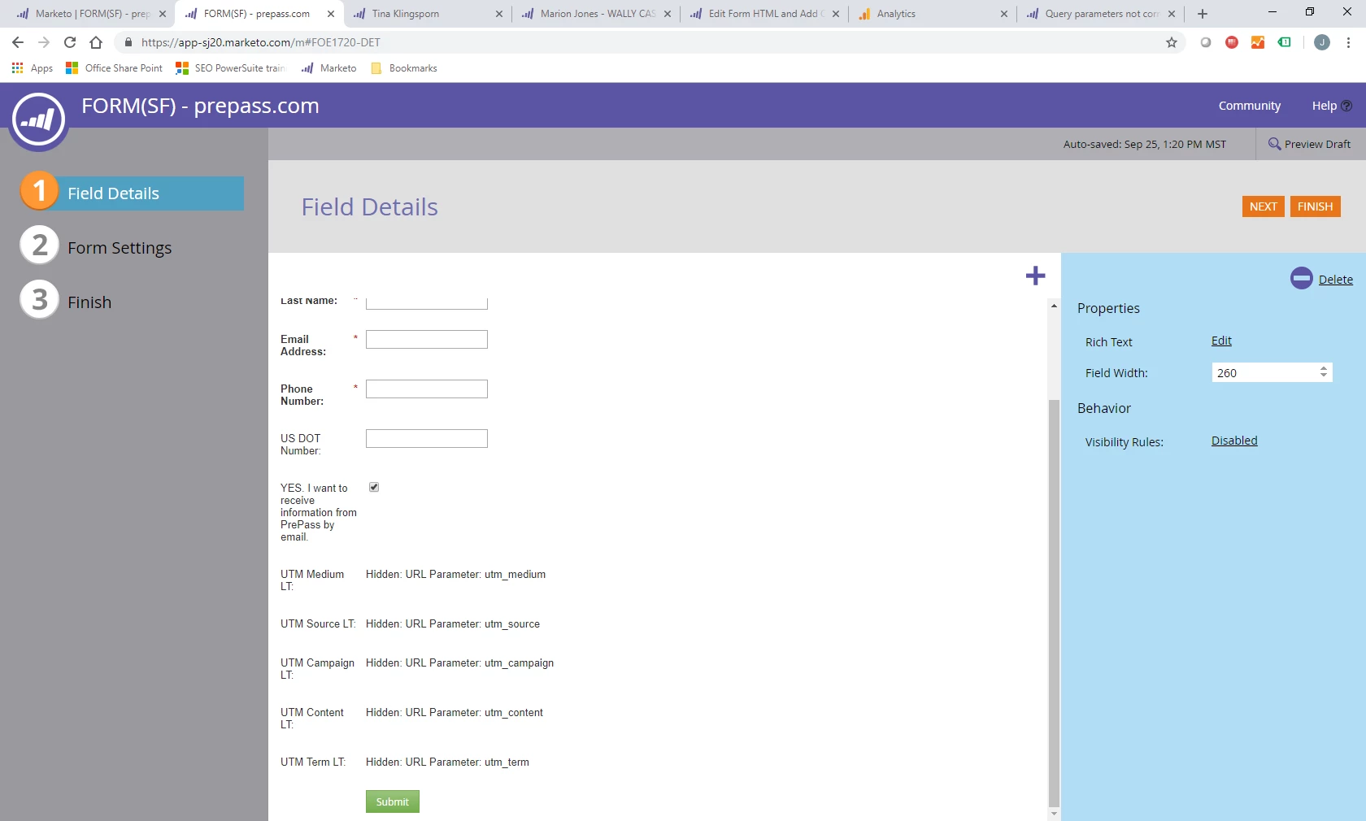
Task: Click the Delete link
Action: pos(1335,280)
